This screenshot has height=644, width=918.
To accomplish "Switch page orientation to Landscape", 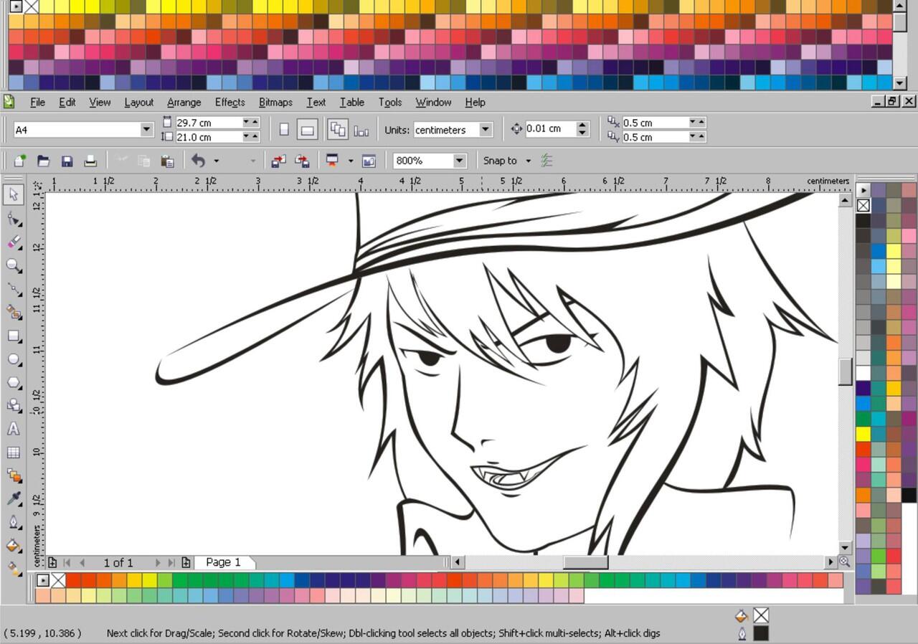I will point(307,130).
